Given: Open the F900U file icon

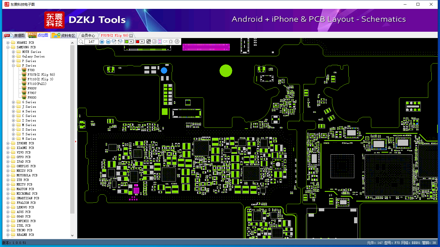Looking at the screenshot, I should click(x=24, y=88).
